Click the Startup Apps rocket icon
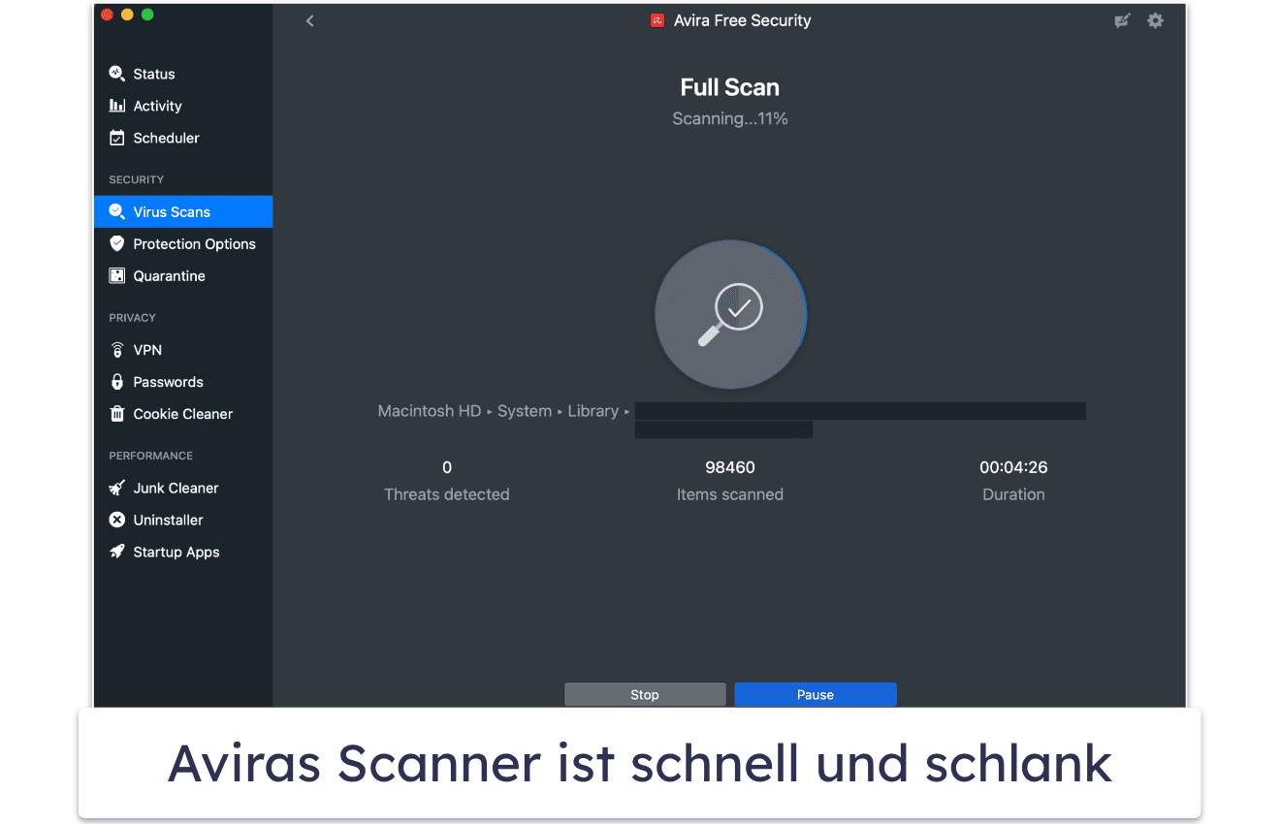 pos(116,552)
